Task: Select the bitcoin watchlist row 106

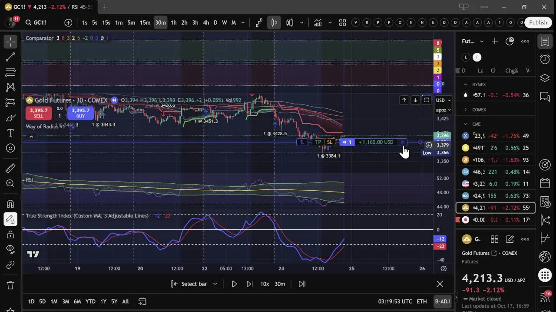Action: pyautogui.click(x=496, y=160)
